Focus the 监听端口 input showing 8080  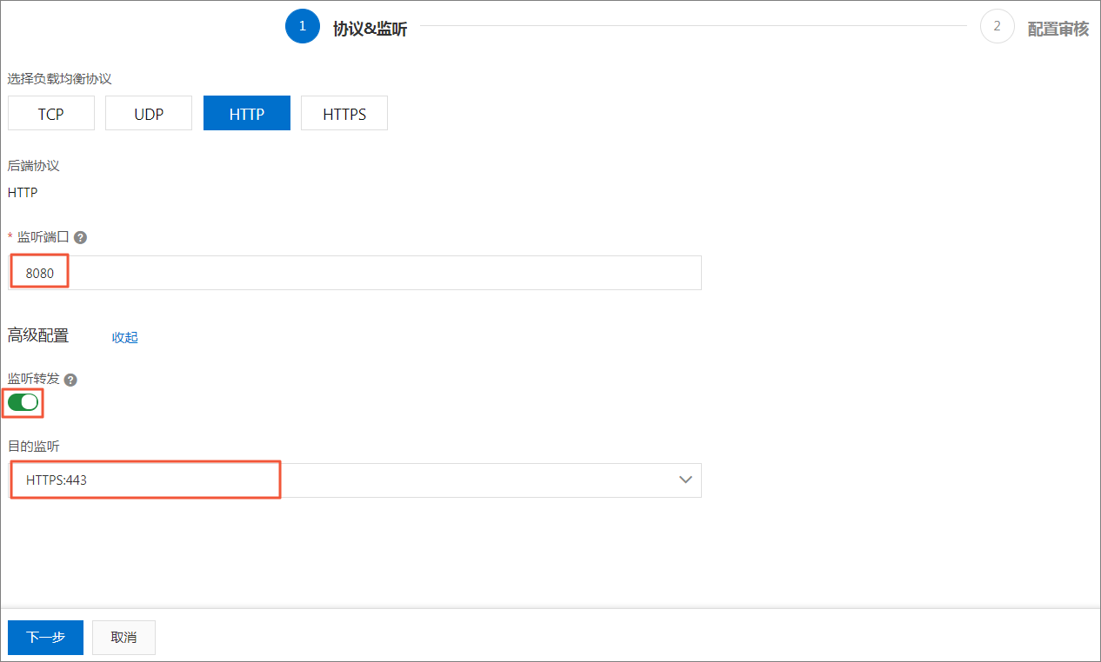355,273
